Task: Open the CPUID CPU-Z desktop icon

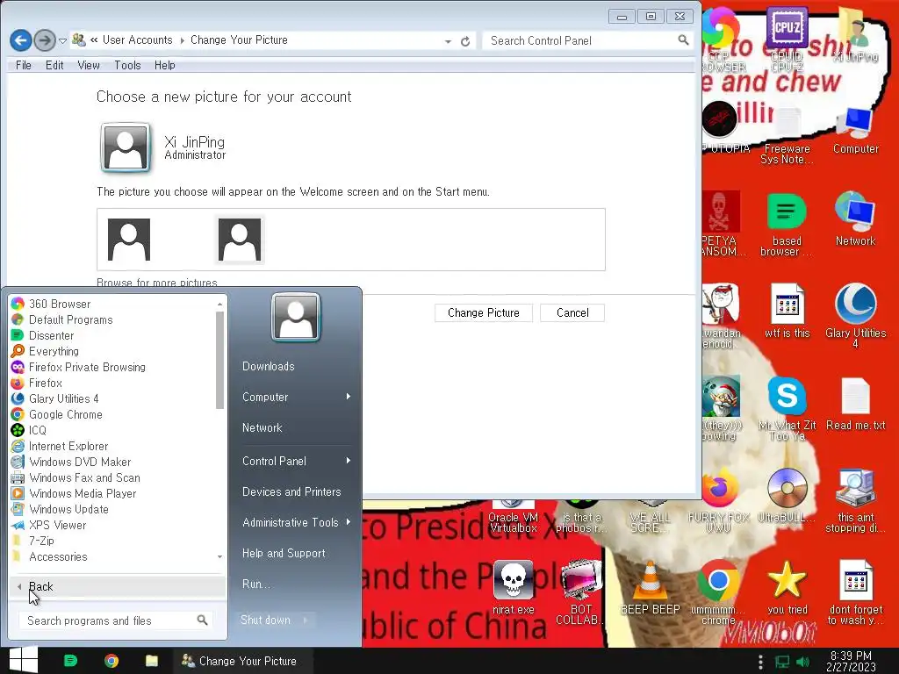Action: tap(787, 39)
